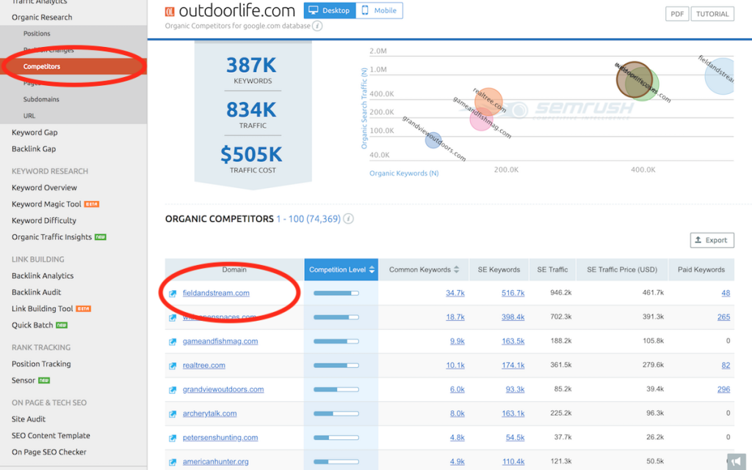Open realtree.com domain link
752x470 pixels.
[x=204, y=366]
